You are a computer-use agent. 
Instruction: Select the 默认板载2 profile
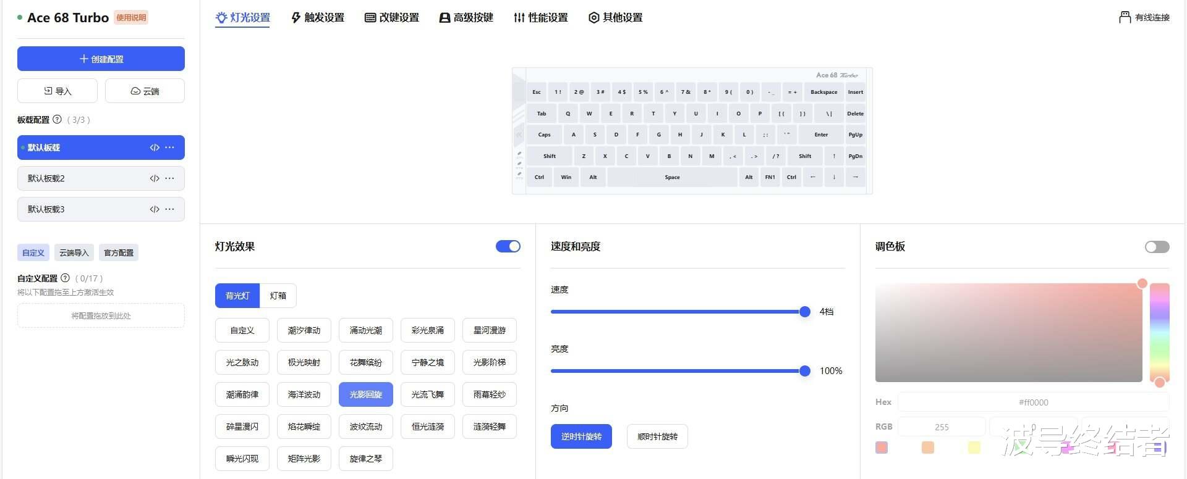pos(101,178)
